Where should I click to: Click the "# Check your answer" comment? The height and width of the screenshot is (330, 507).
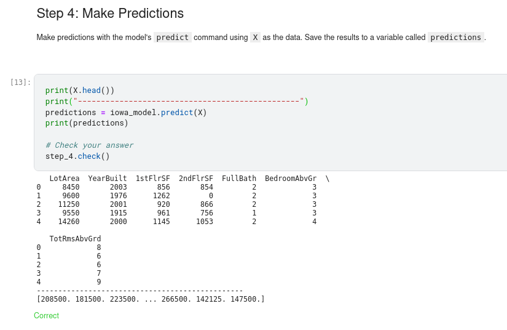pos(89,145)
